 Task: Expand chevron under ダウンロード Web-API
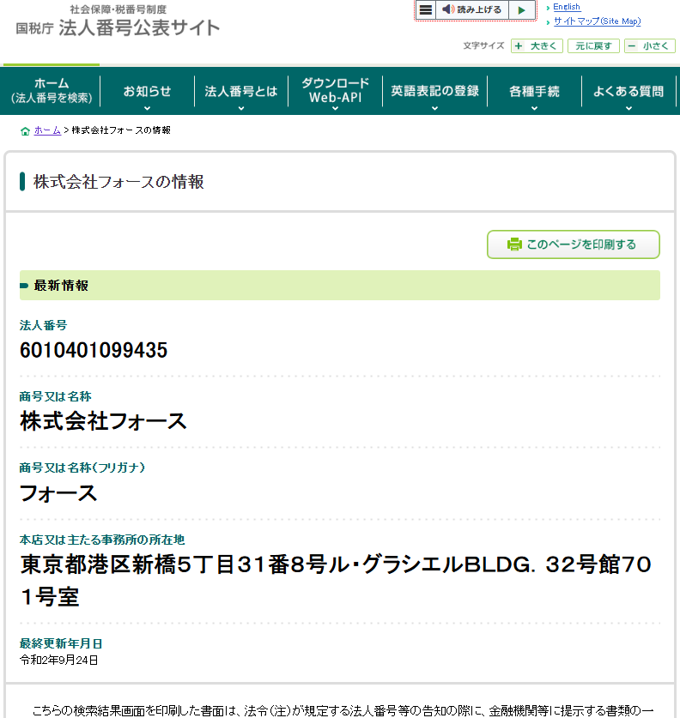336,109
